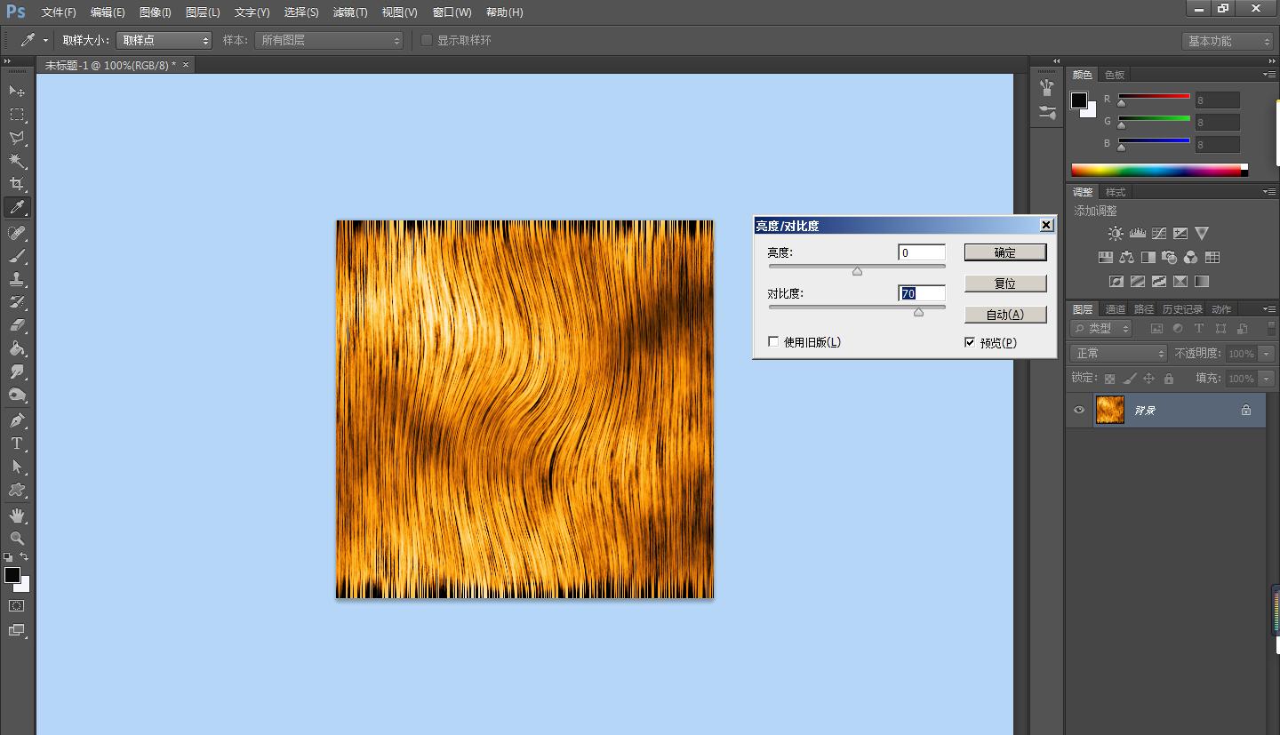Click the 确定 button
This screenshot has height=735, width=1280.
click(x=1004, y=252)
